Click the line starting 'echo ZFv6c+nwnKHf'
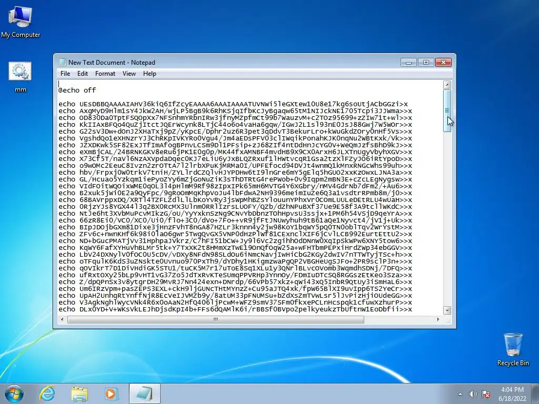539x404 pixels. pyautogui.click(x=235, y=234)
